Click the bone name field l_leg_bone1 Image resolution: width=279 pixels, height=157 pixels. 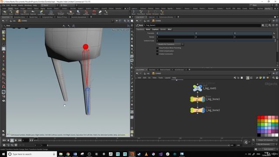(x=202, y=25)
